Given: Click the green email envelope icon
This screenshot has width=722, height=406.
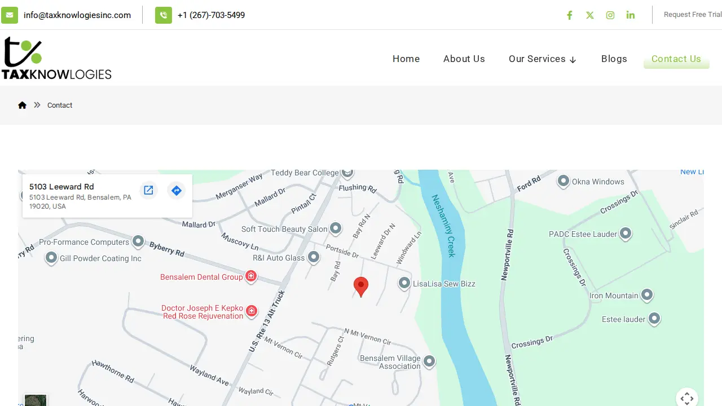Looking at the screenshot, I should coord(10,15).
